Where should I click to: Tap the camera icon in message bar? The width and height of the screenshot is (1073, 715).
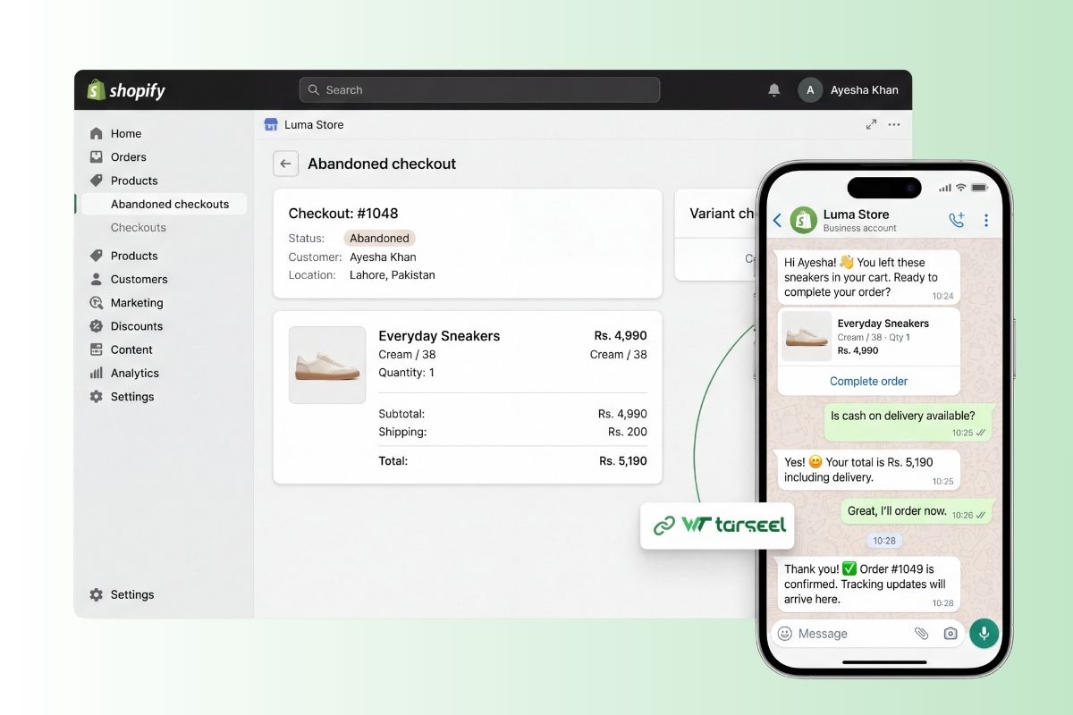tap(950, 634)
